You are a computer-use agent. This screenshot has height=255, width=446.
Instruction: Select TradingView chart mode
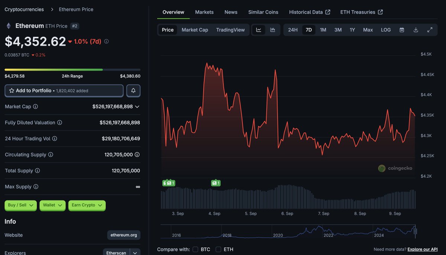coord(230,30)
